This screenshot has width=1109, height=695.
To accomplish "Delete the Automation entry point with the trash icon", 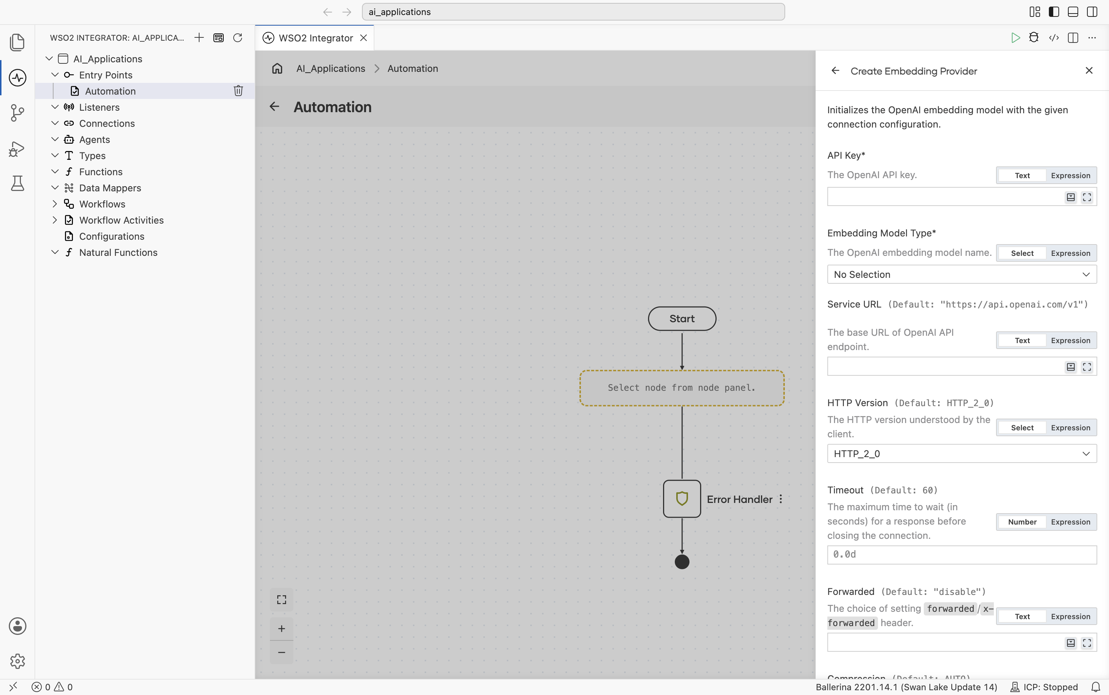I will (x=238, y=91).
